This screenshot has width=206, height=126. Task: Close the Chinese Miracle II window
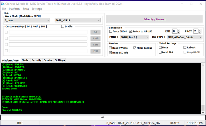[201, 4]
